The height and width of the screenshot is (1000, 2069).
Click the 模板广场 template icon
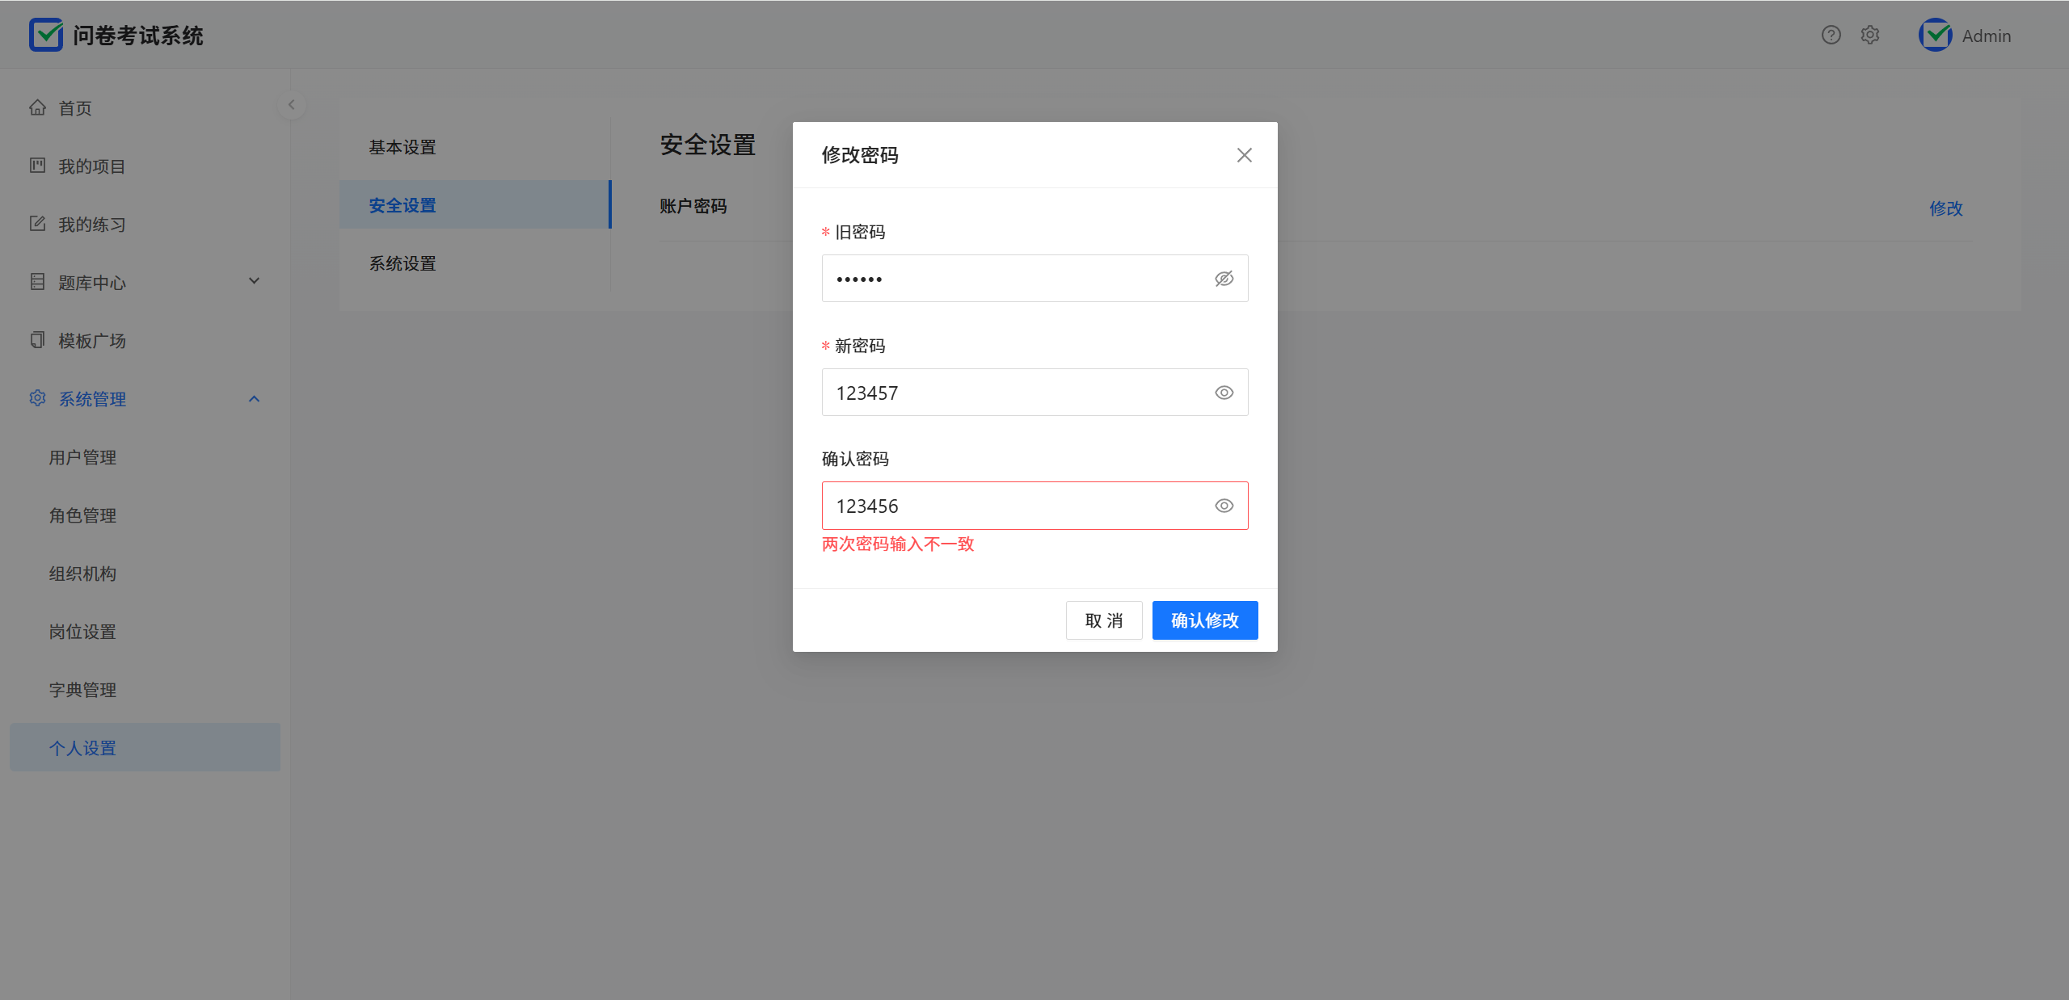pos(37,340)
